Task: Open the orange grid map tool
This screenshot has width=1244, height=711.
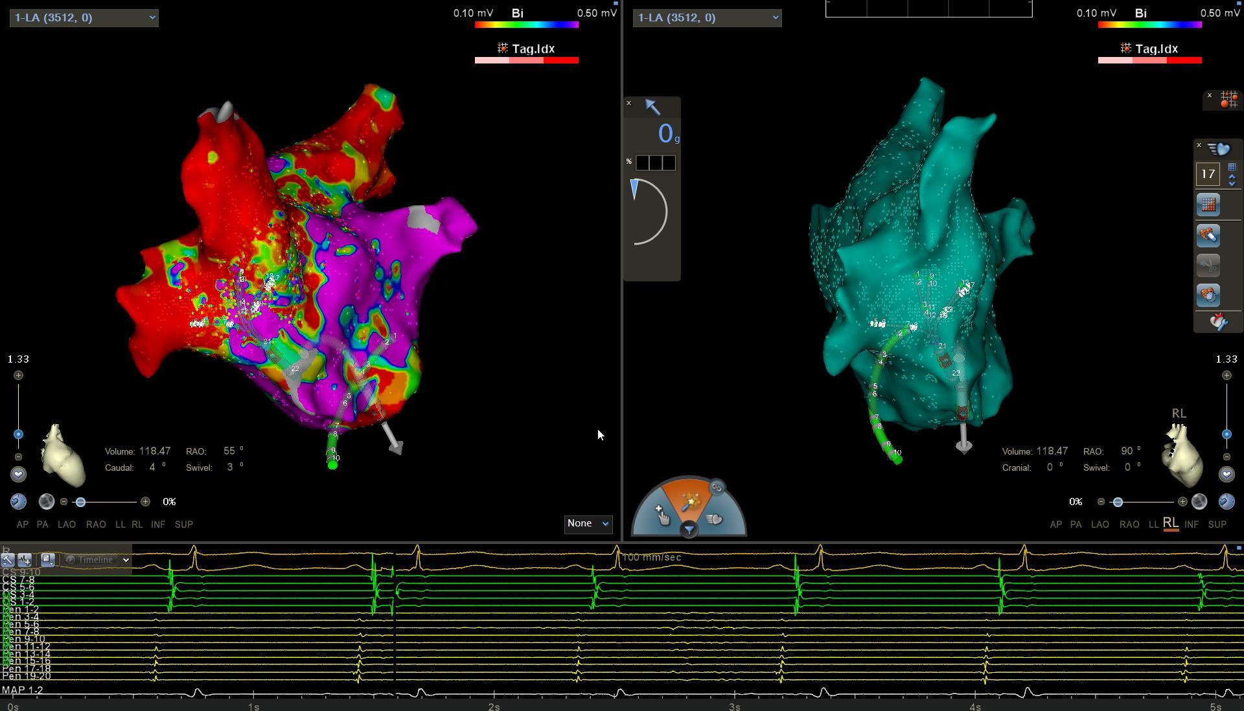Action: coord(1208,205)
